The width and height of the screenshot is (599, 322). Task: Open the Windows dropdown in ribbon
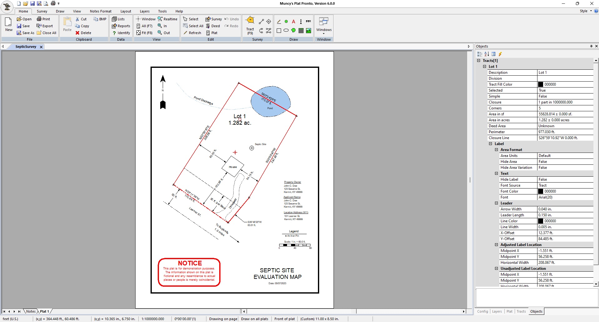[x=324, y=26]
